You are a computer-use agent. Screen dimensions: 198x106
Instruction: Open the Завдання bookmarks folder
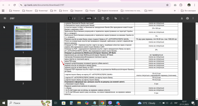(x=77, y=11)
